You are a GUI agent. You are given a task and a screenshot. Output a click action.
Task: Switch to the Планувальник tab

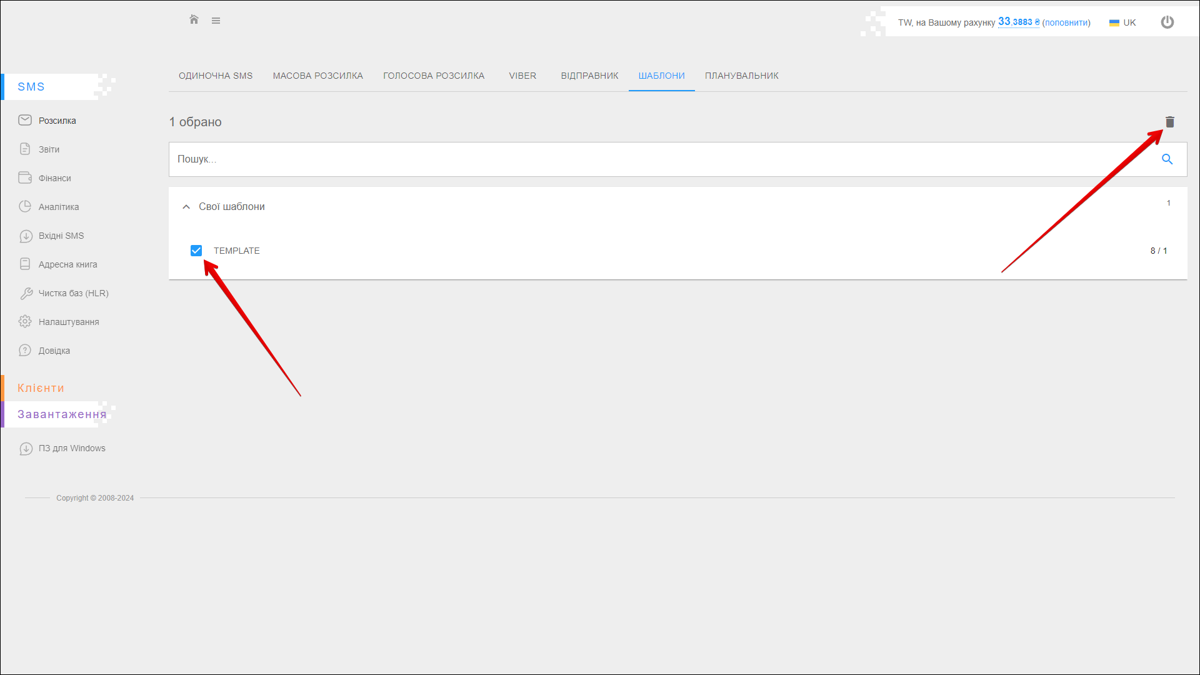pyautogui.click(x=741, y=76)
